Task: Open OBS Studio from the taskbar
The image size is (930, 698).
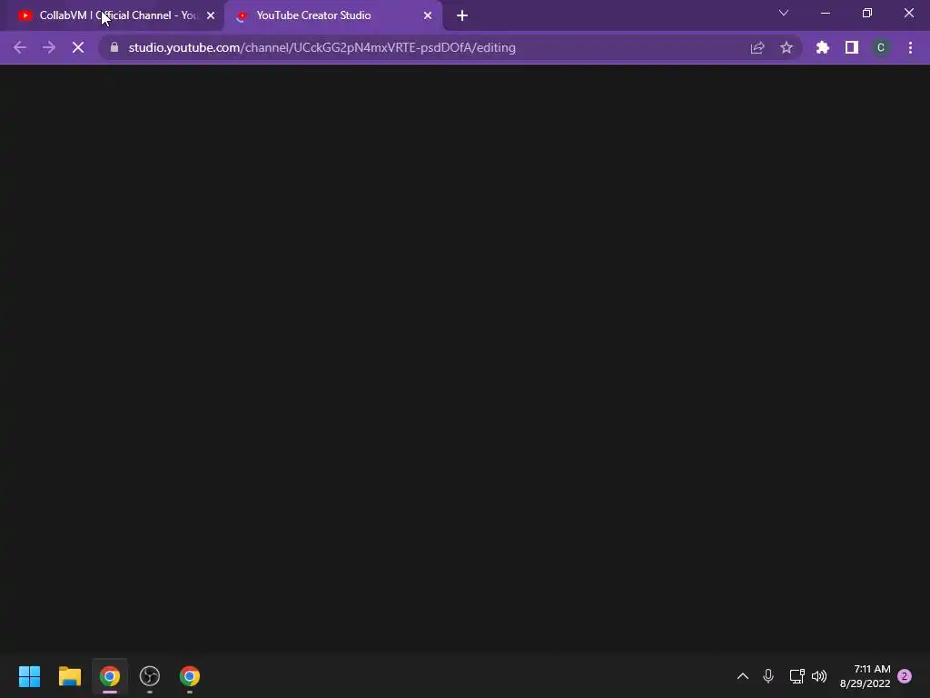Action: tap(150, 676)
